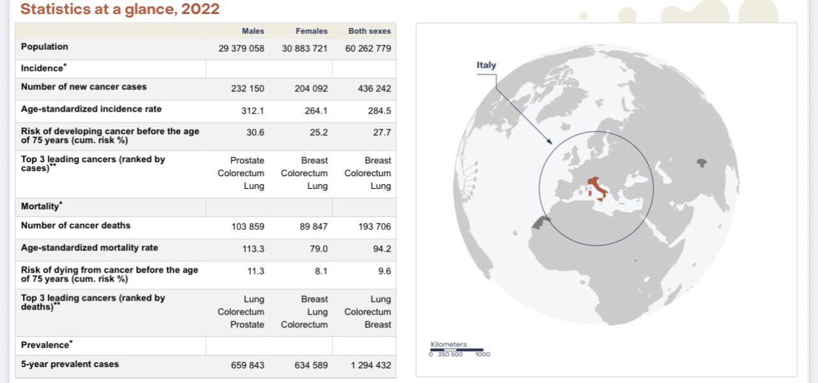Click the 5-year prevalent cases label
Image resolution: width=818 pixels, height=383 pixels.
(70, 364)
